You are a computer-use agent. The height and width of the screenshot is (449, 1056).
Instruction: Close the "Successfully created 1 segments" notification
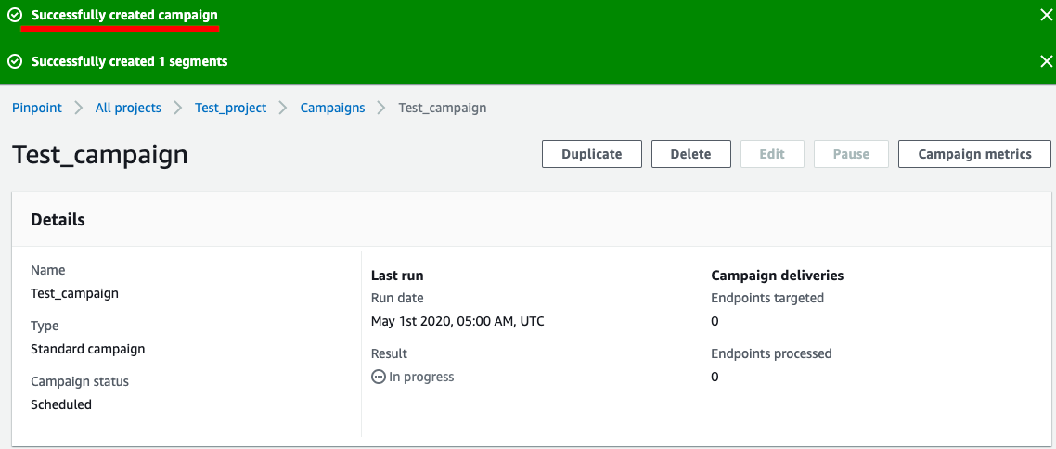pyautogui.click(x=1046, y=61)
